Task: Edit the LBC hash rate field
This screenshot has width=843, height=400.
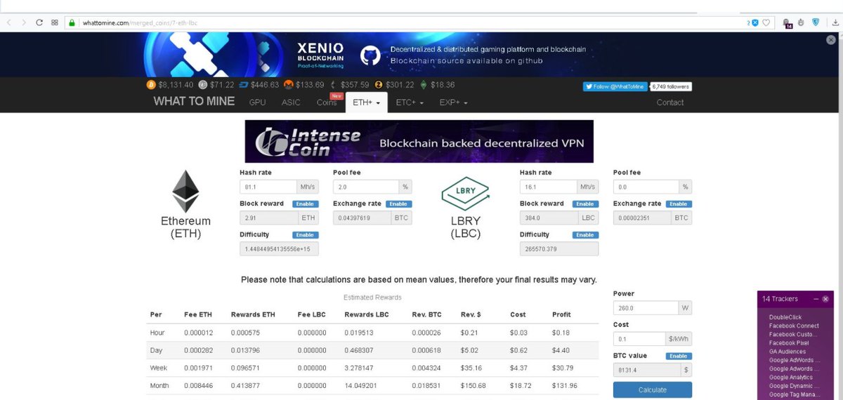Action: pyautogui.click(x=548, y=187)
